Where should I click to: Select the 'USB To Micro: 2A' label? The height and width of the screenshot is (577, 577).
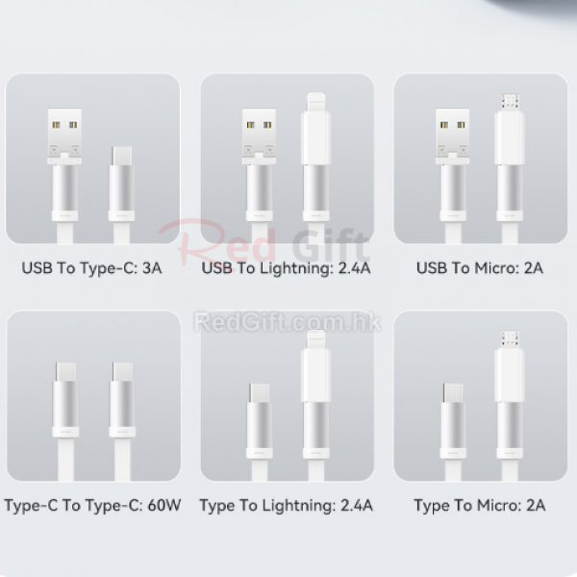(480, 268)
